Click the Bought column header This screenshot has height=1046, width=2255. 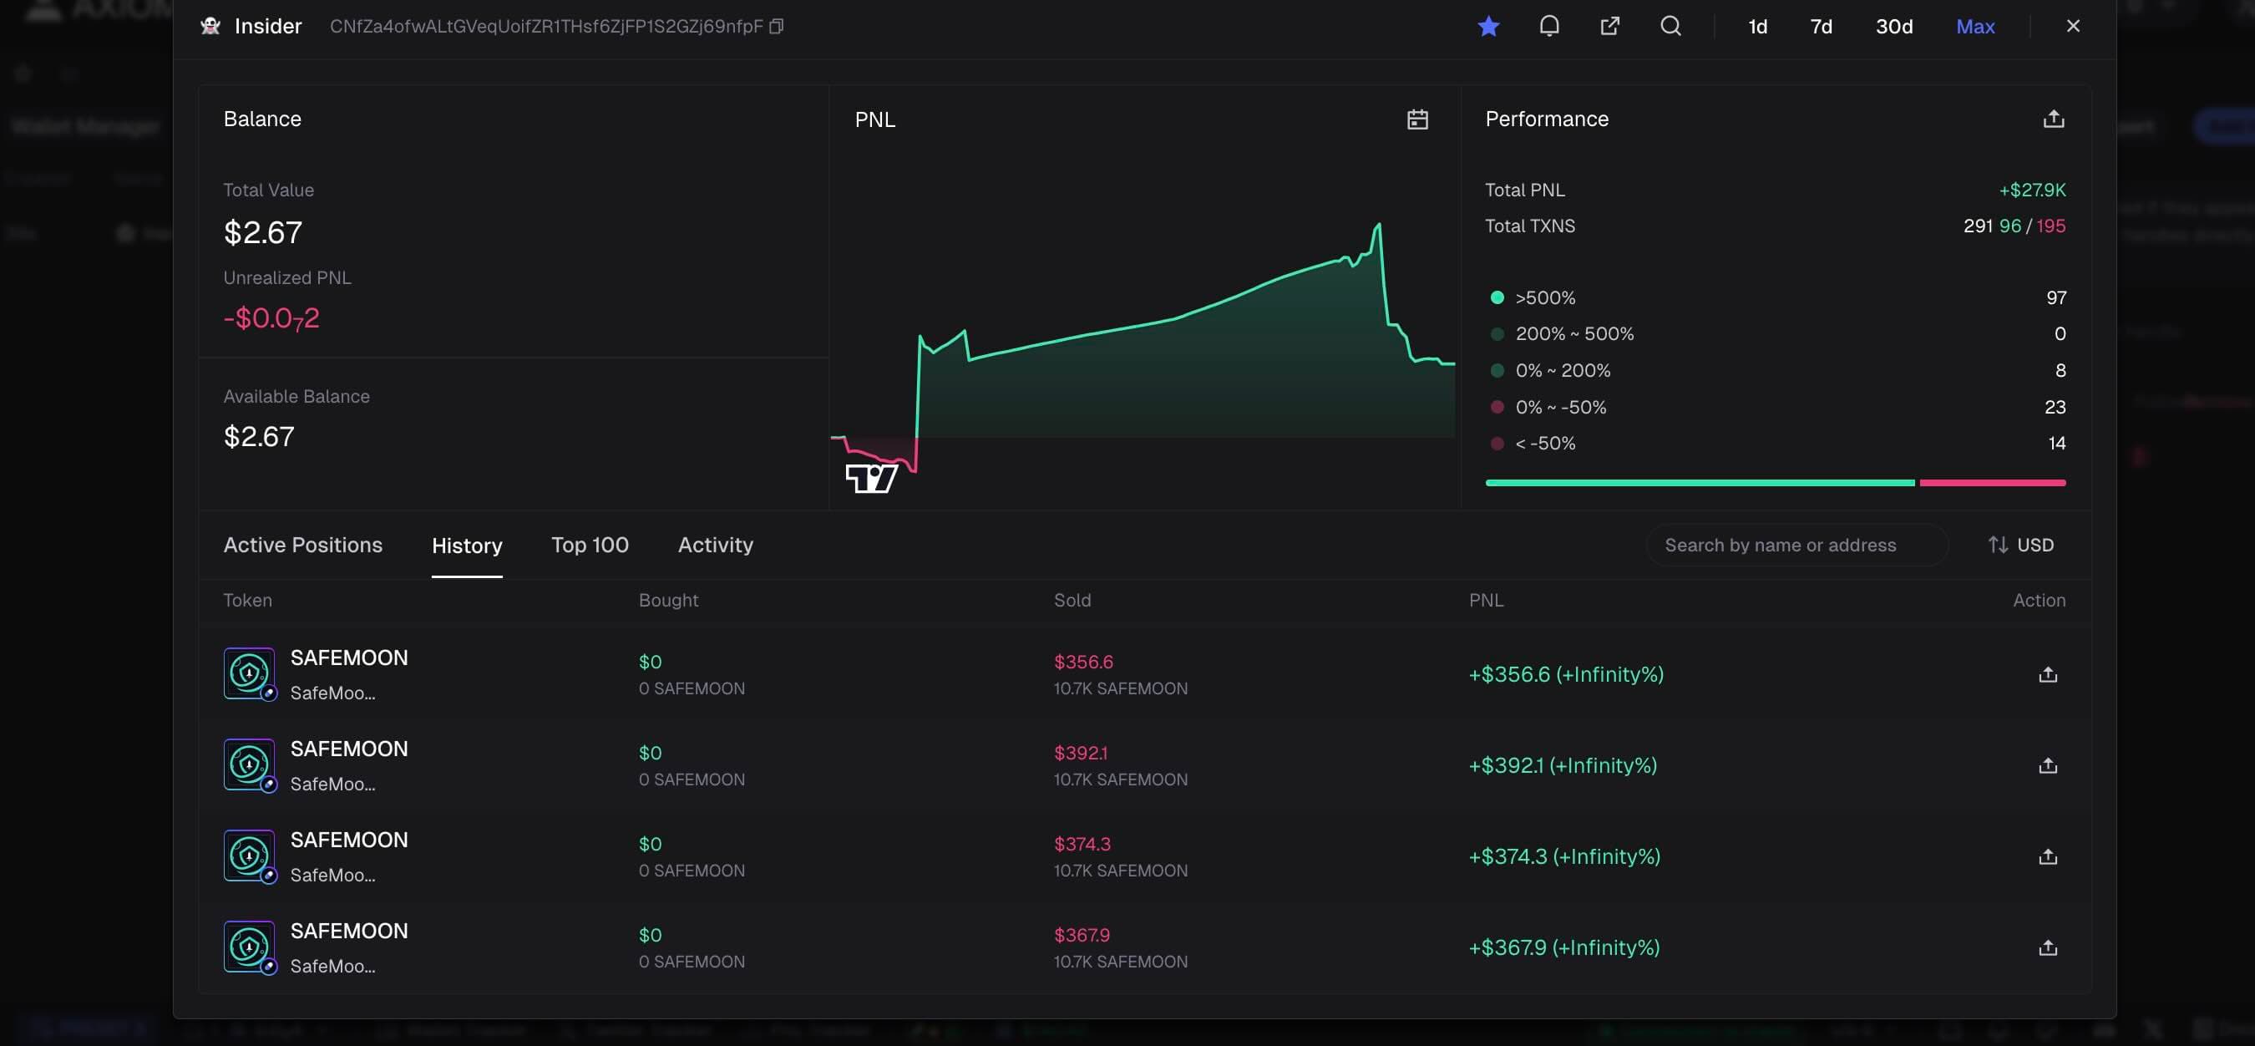click(x=668, y=601)
